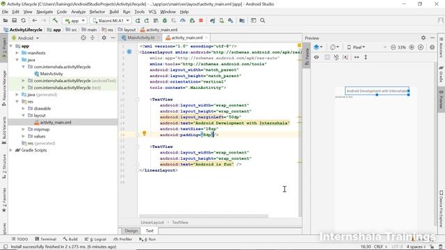
Task: Select MainActivity in project tree
Action: coord(51,74)
